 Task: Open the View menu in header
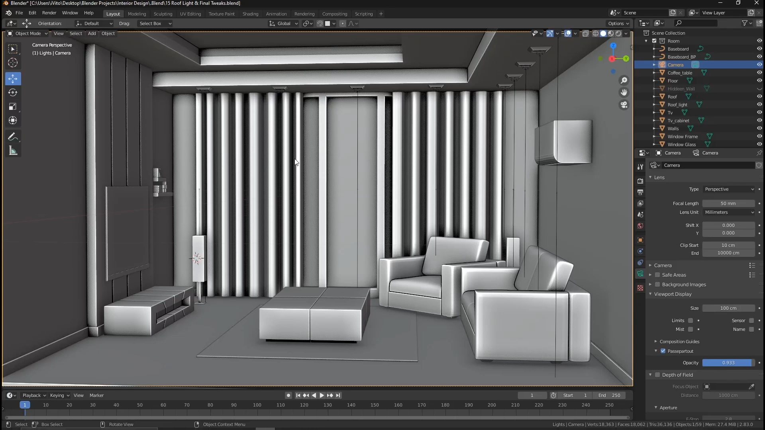coord(58,33)
